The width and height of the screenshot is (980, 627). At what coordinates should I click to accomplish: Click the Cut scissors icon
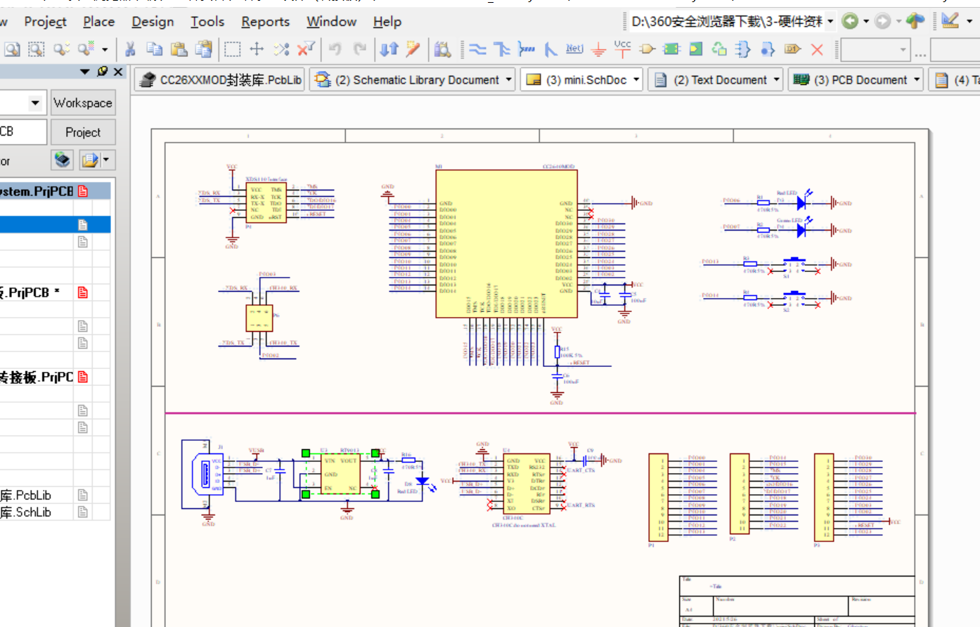pyautogui.click(x=130, y=49)
